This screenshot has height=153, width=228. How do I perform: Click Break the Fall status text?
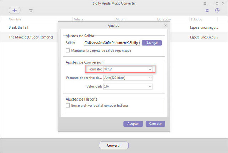point(204,27)
